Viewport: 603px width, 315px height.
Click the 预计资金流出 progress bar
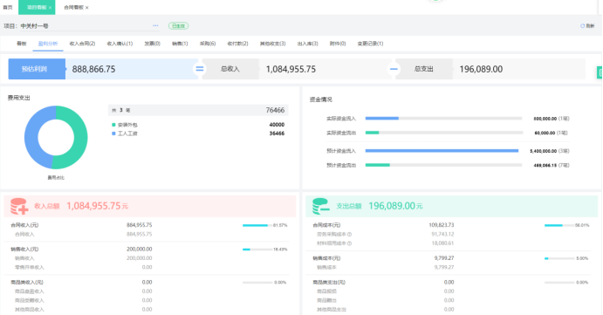pos(443,165)
